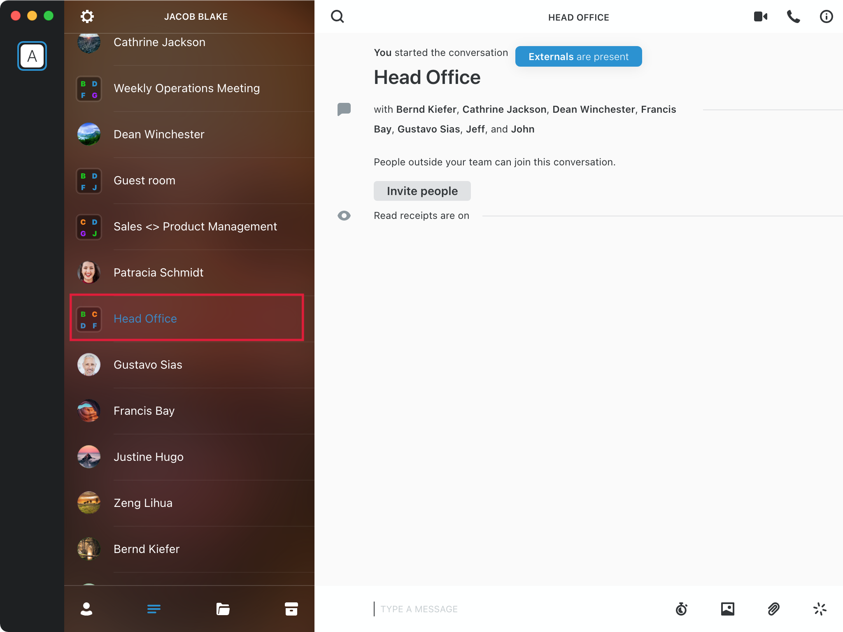Start an audio call with phone icon
This screenshot has width=843, height=632.
point(794,16)
